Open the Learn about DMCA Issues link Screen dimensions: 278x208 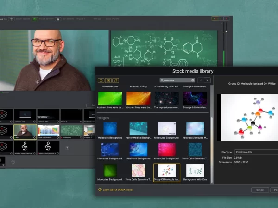tap(118, 190)
